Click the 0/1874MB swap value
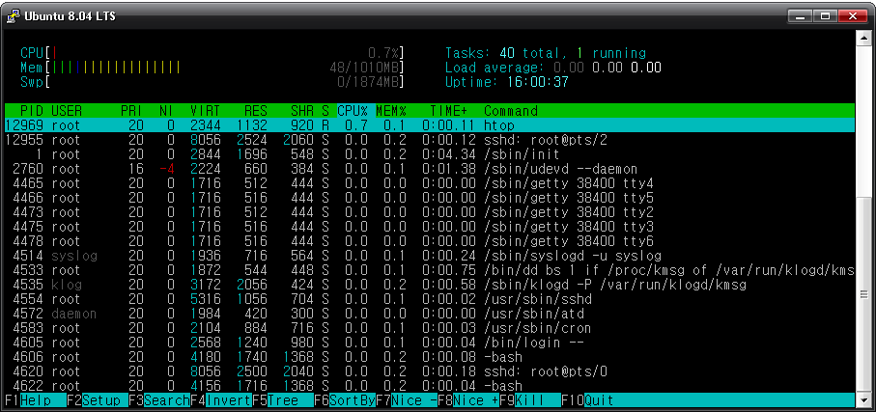This screenshot has width=876, height=412. pyautogui.click(x=369, y=82)
